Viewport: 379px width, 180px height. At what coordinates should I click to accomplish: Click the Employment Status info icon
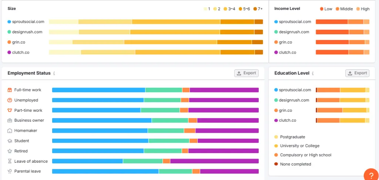[x=54, y=73]
